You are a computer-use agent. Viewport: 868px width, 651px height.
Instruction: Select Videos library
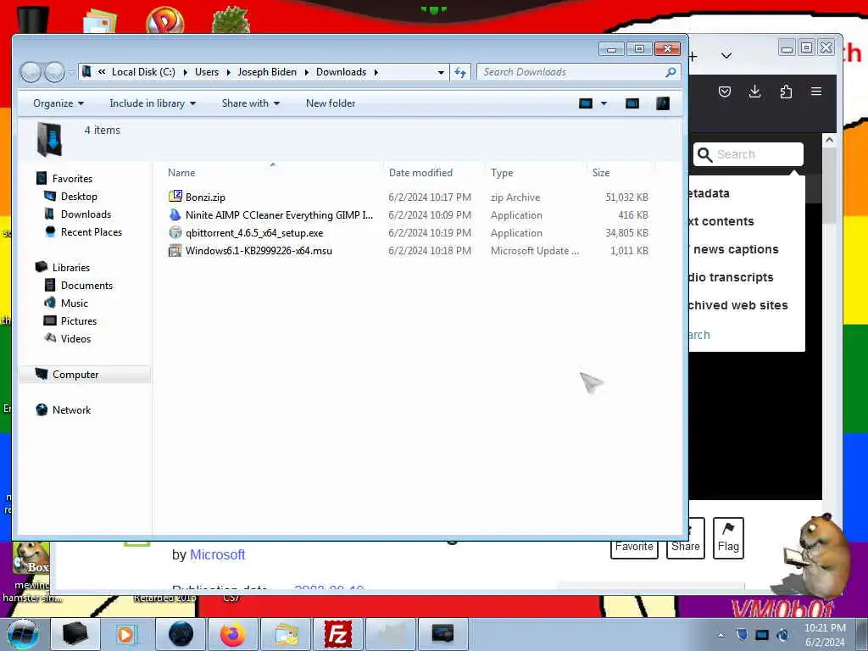(75, 339)
